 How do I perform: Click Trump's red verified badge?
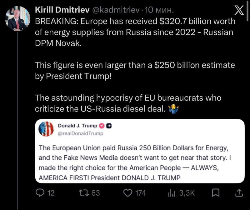click(102, 126)
